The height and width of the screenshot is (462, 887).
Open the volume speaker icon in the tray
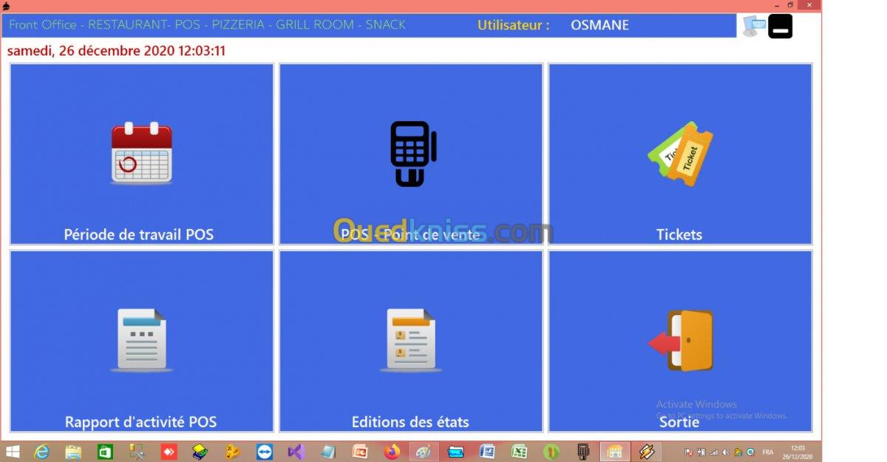pos(726,452)
